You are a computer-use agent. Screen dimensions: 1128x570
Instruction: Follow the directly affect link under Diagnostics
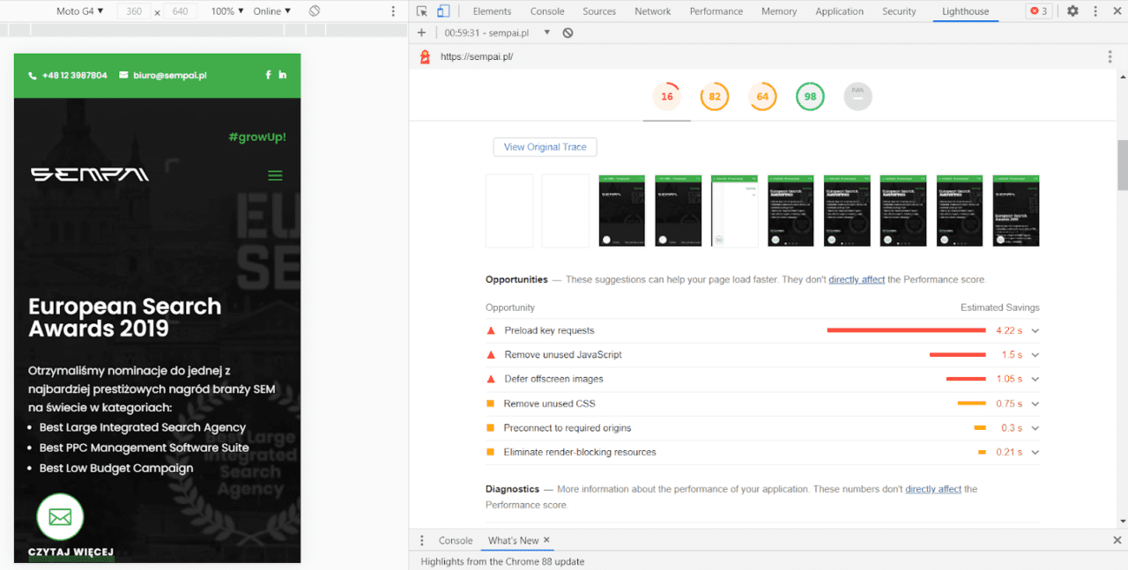coord(933,489)
